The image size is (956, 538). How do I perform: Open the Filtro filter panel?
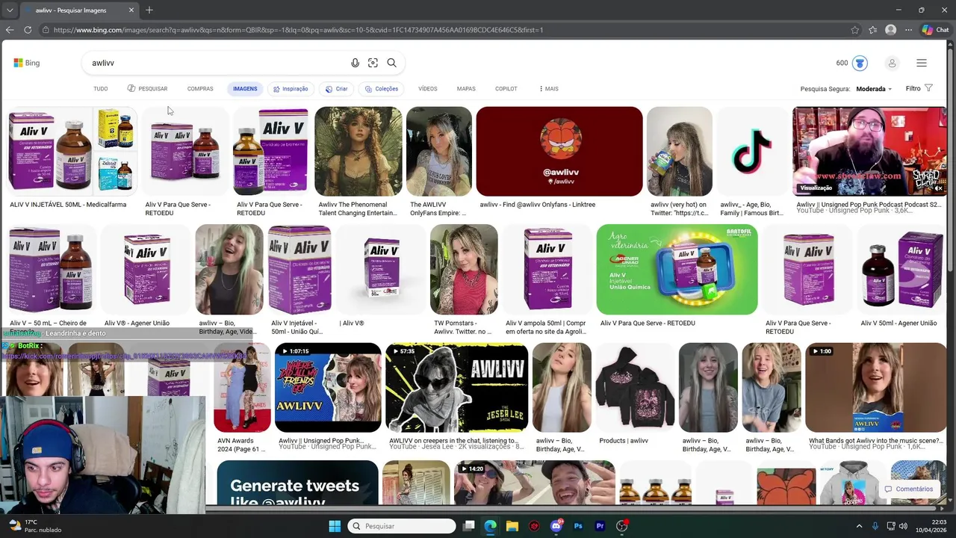(919, 88)
